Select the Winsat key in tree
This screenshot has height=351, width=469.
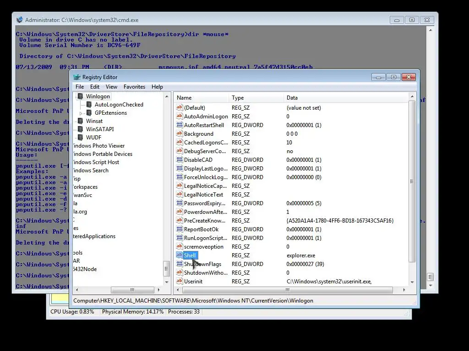click(94, 121)
